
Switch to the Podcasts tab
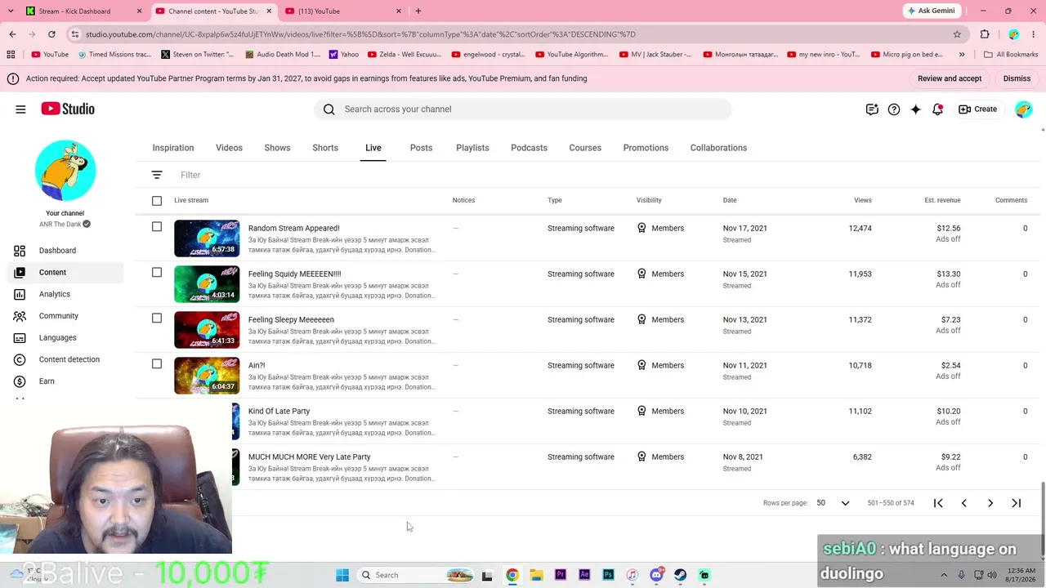(529, 148)
